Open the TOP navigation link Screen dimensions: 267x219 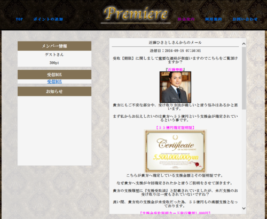point(19,19)
